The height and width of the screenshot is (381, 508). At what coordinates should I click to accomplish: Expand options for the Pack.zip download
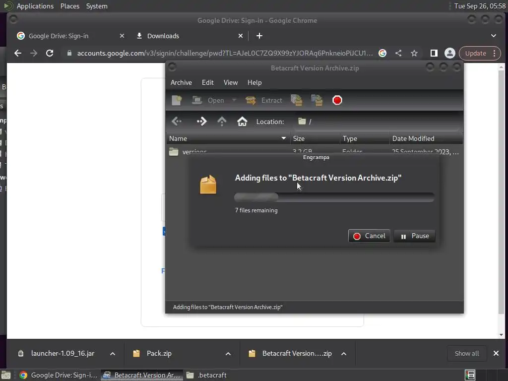[x=228, y=354]
